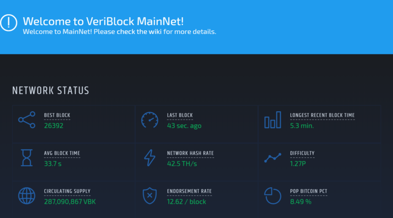Click the POP BITCOIN PCT label
The image size is (393, 218).
coord(309,191)
